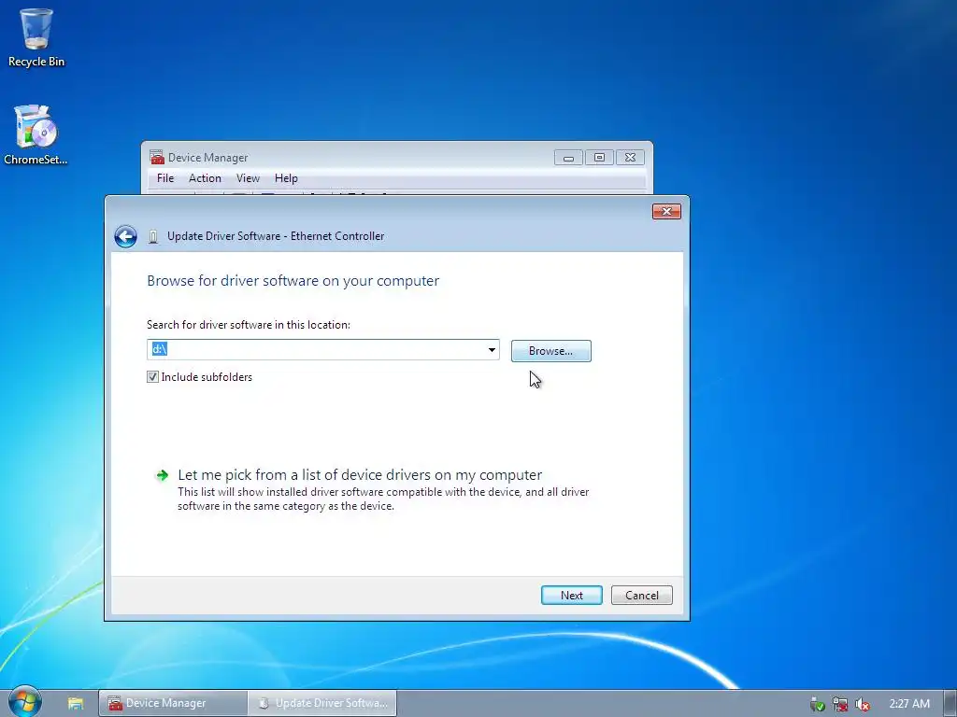Cancel the driver update wizard

click(641, 595)
